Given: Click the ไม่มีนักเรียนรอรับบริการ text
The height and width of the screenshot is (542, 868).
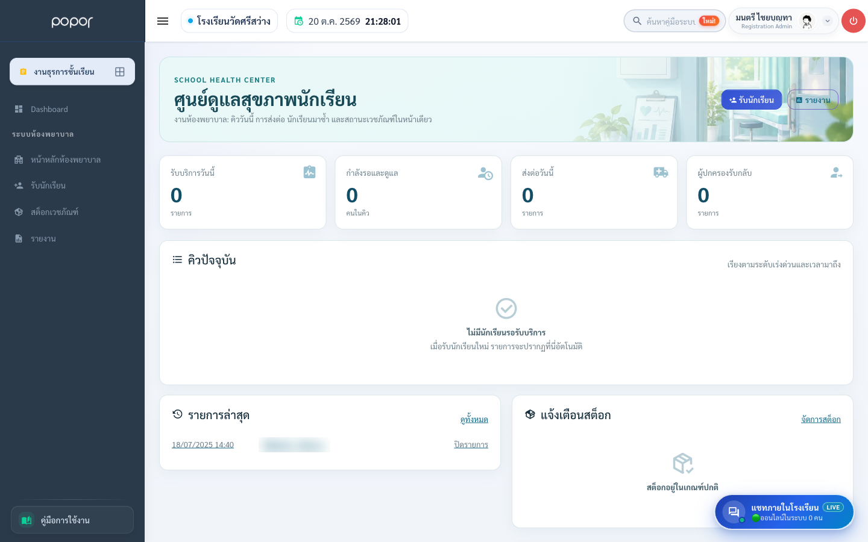Looking at the screenshot, I should (x=506, y=332).
